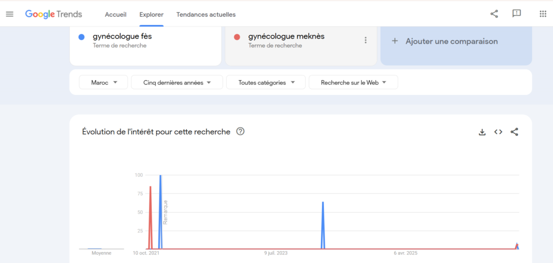Click the 6 avr. 2025 axis label
This screenshot has height=263, width=553.
point(406,253)
